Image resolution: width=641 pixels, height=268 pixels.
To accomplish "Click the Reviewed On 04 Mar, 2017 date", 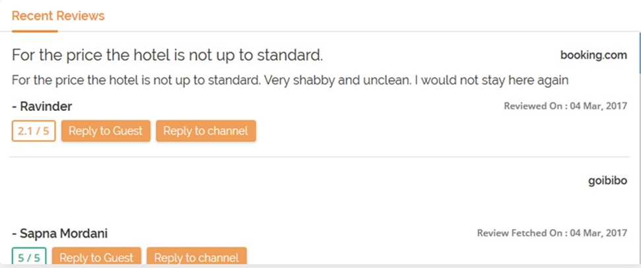I will (565, 106).
